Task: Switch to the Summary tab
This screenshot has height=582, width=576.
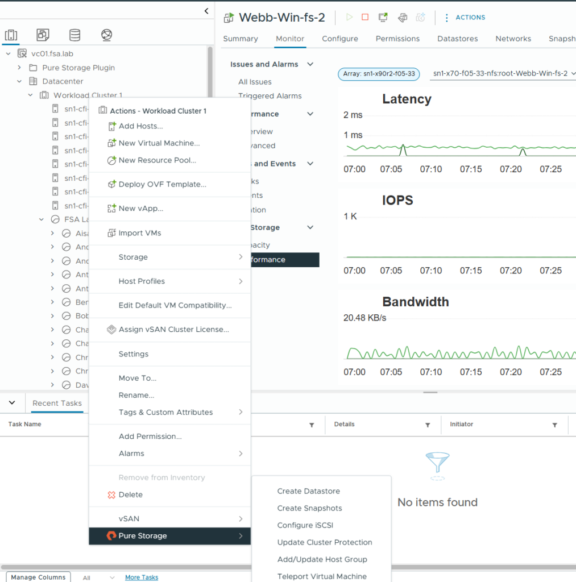Action: [241, 39]
